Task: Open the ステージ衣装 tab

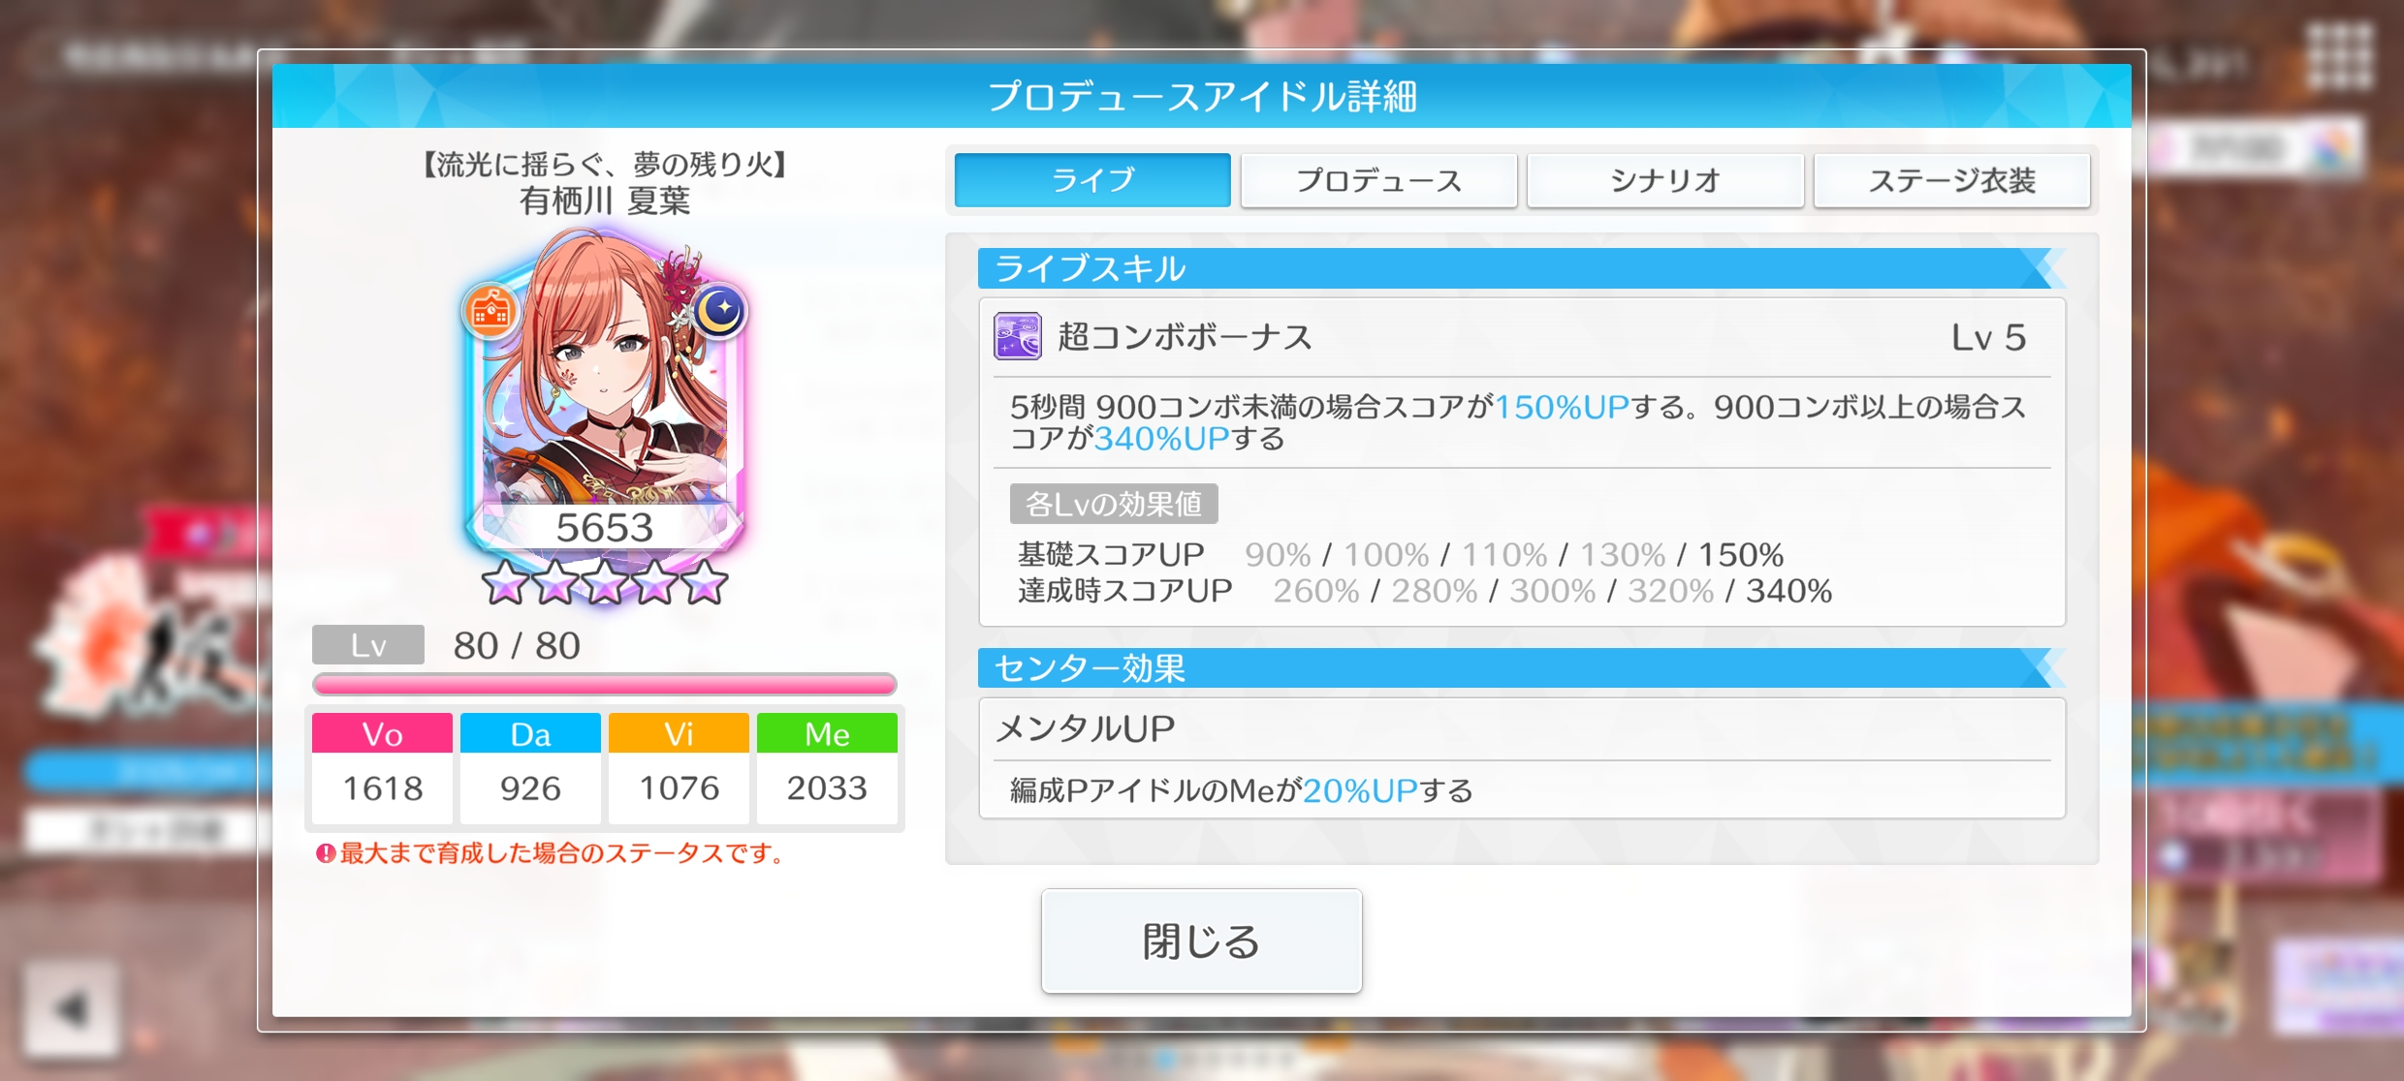Action: coord(1951,180)
